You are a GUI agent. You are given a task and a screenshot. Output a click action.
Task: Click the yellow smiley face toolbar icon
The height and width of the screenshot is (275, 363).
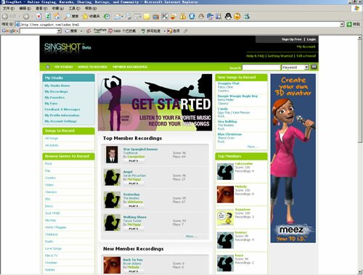[237, 17]
